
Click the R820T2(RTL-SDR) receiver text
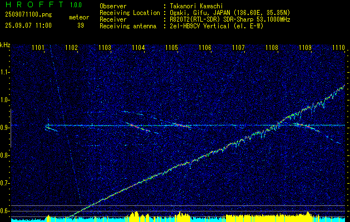(x=230, y=19)
